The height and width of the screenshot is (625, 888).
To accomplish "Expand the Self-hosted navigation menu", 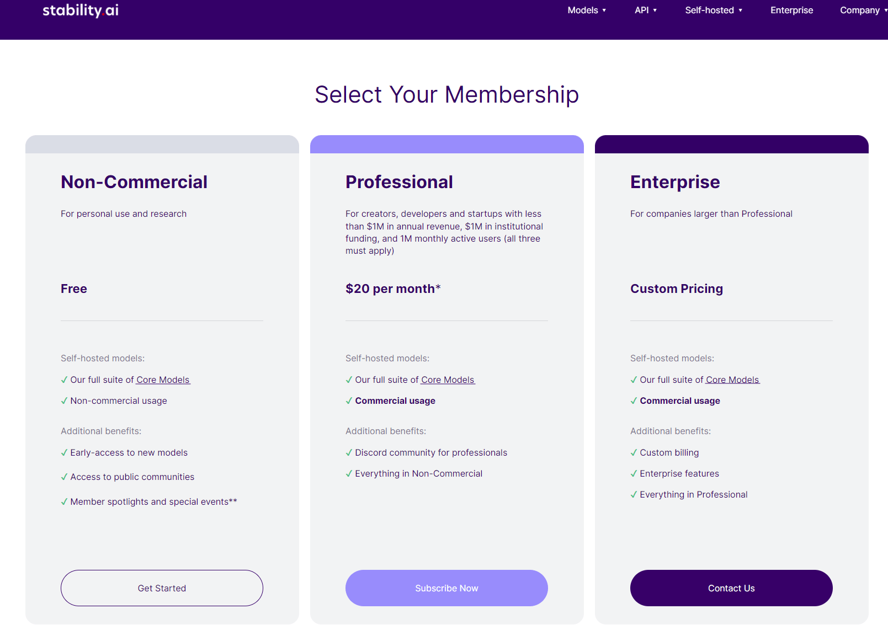I will pos(714,10).
